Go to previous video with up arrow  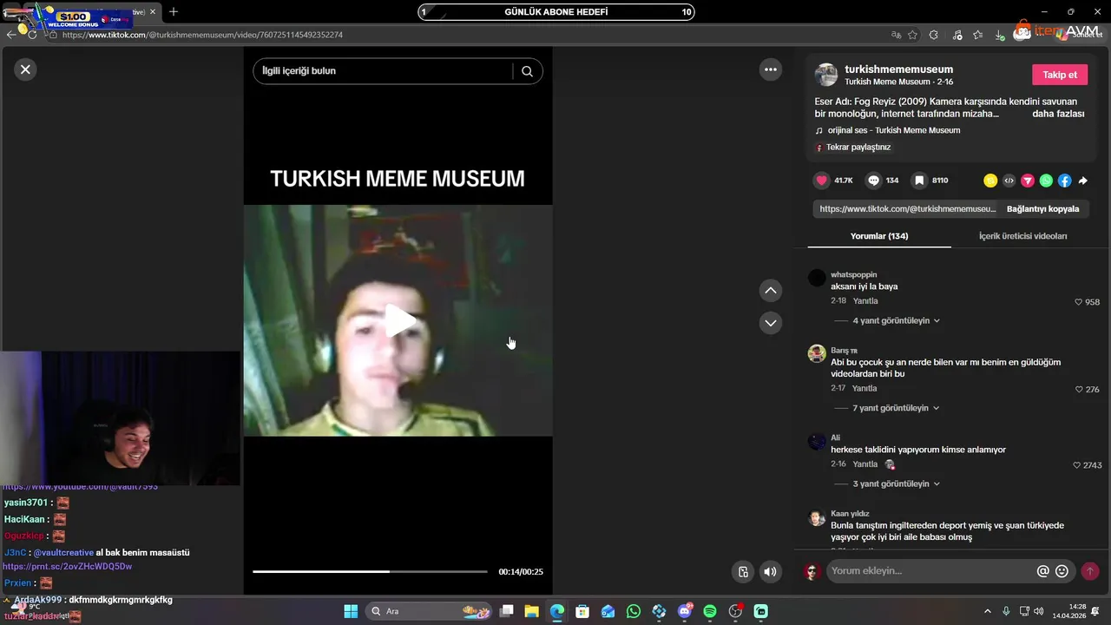tap(770, 291)
